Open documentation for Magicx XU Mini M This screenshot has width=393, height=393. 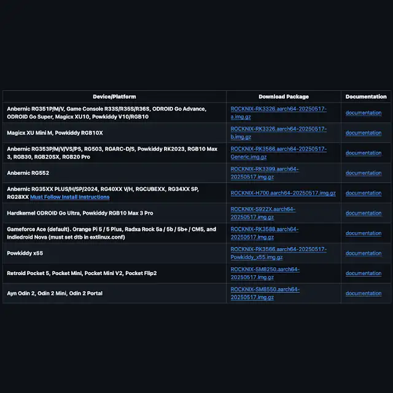[x=363, y=133]
